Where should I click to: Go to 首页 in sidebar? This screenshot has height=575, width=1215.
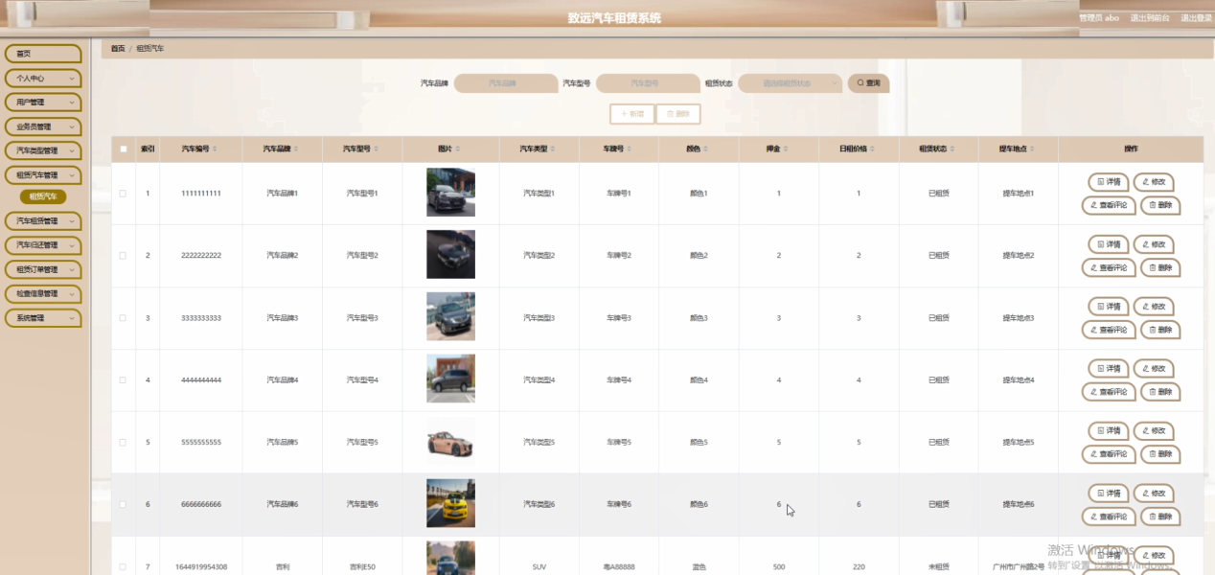pos(43,54)
